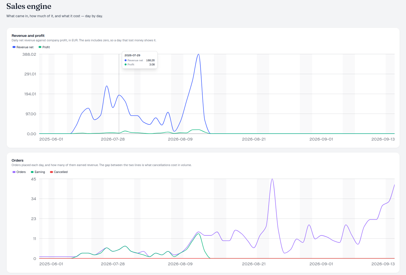The image size is (406, 275).
Task: Click the 2026-07-28 label under the Orders chart
Action: click(113, 264)
